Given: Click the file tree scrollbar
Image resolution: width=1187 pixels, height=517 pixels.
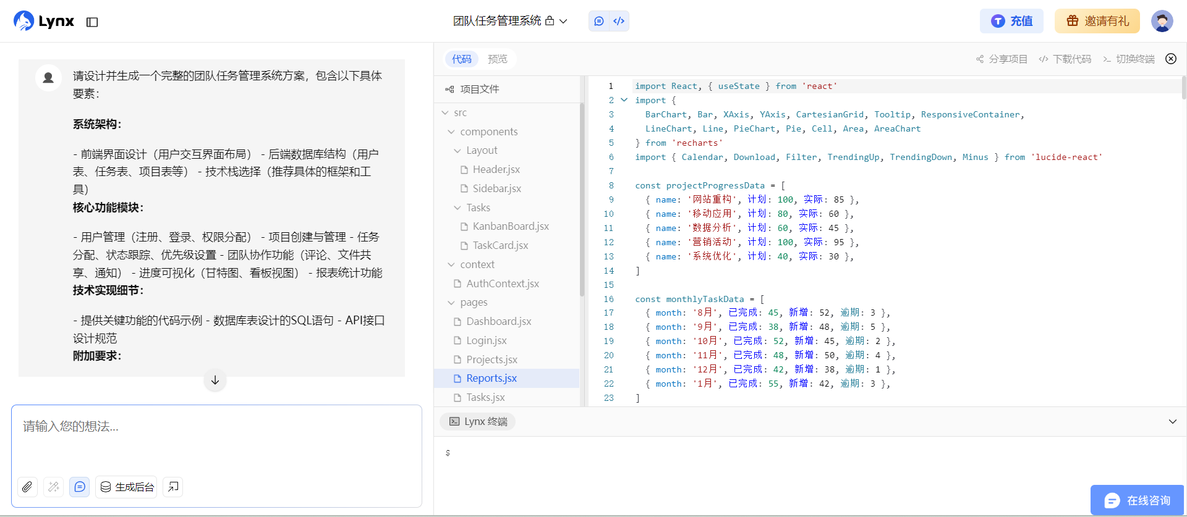Looking at the screenshot, I should 582,199.
